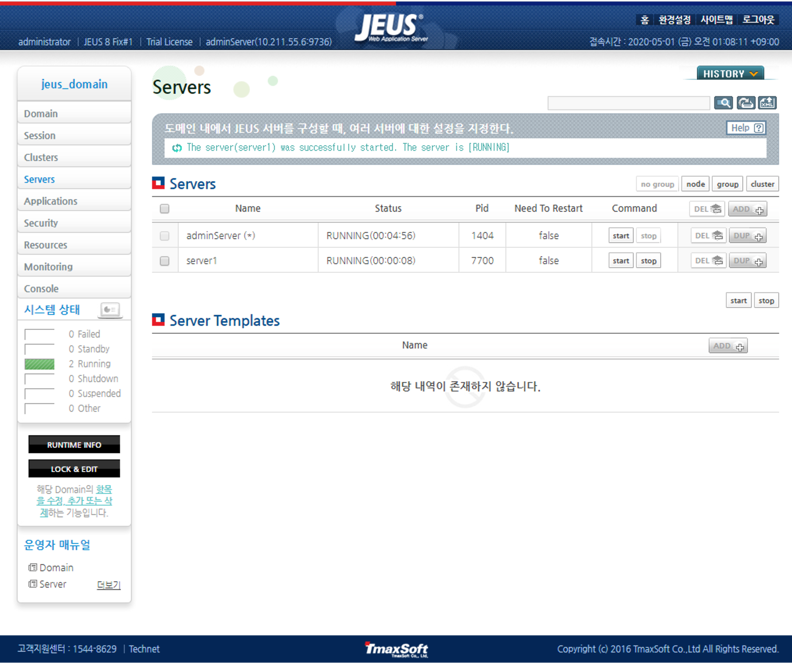
Task: Click the refresh icon beside search
Action: pos(745,103)
